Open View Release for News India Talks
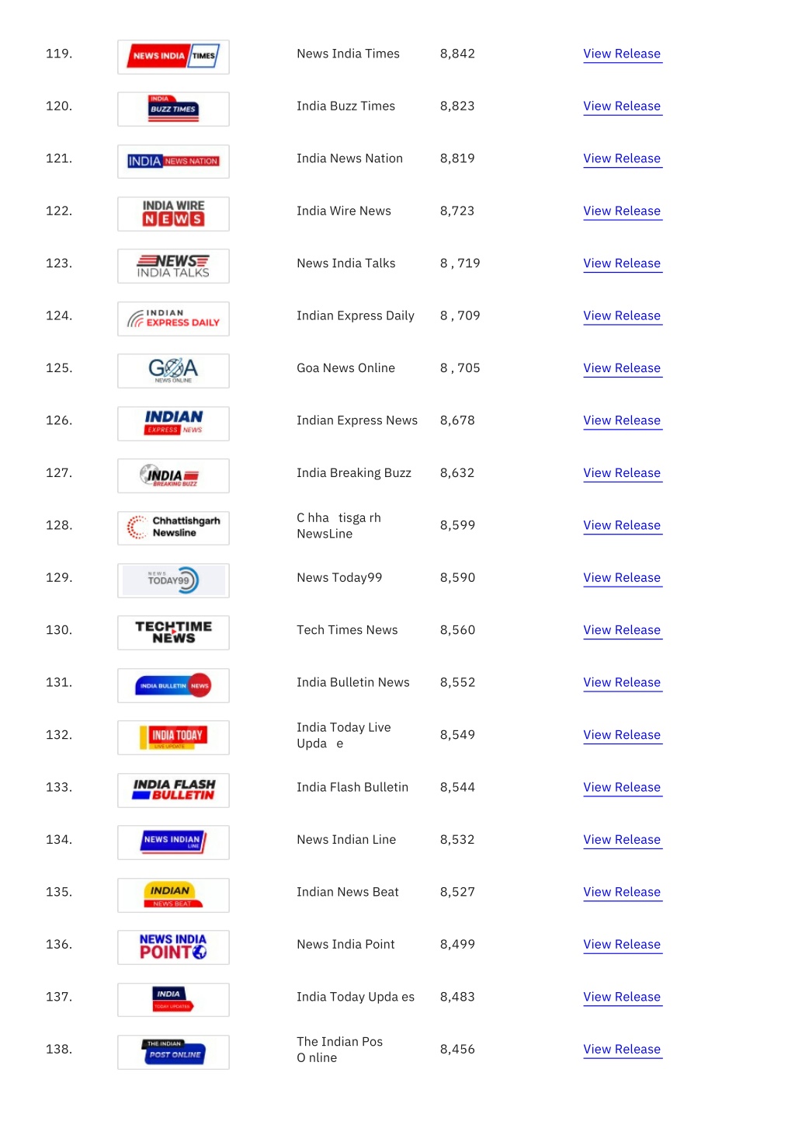The height and width of the screenshot is (1125, 795). tap(622, 263)
